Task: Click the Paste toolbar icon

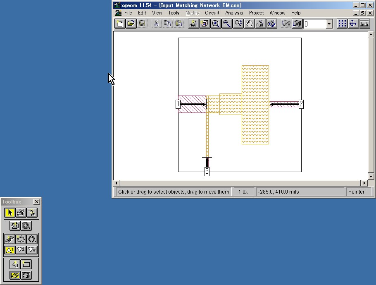Action: pos(178,24)
